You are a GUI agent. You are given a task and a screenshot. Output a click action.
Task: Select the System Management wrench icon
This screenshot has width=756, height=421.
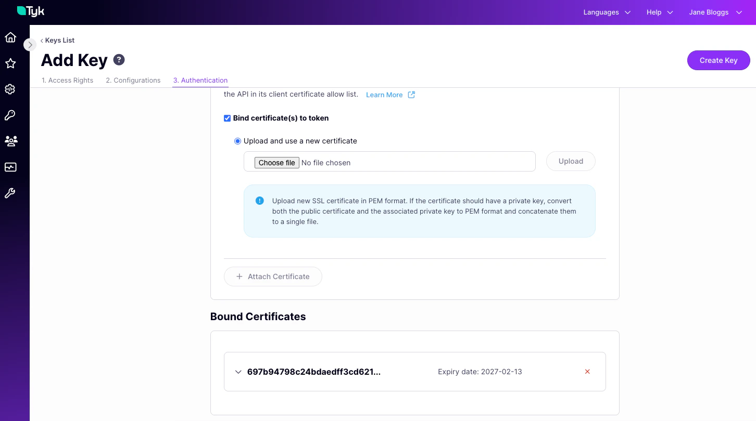click(x=10, y=193)
